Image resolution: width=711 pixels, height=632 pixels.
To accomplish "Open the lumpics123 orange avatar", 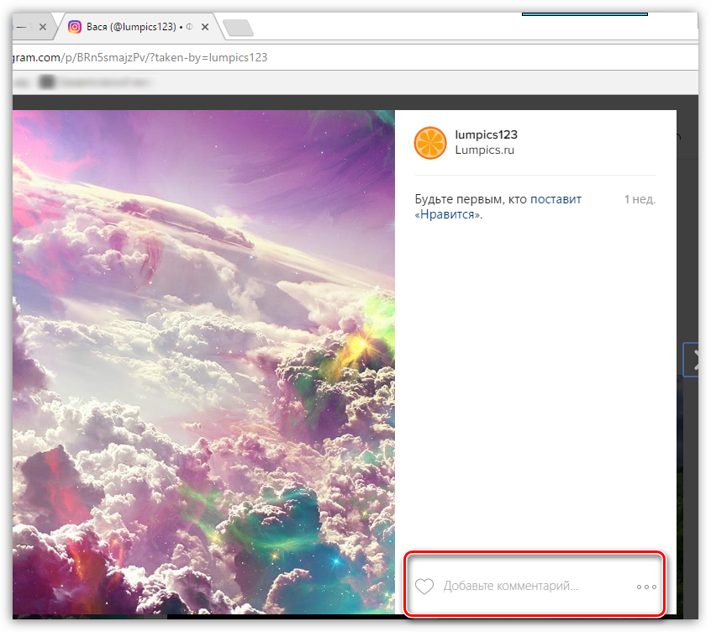I will tap(430, 142).
